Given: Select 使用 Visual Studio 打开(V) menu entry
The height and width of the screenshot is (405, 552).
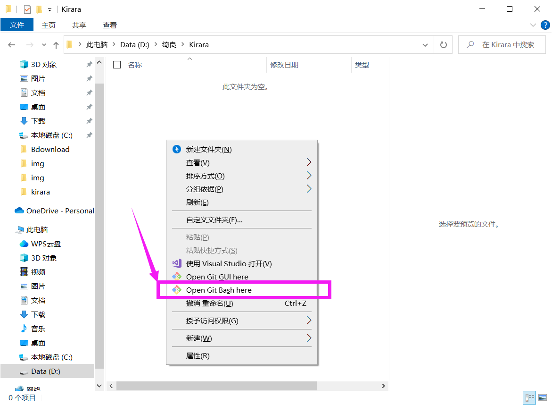Looking at the screenshot, I should (x=242, y=264).
